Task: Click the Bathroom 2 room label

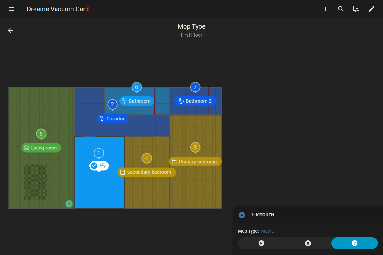Action: (x=195, y=101)
